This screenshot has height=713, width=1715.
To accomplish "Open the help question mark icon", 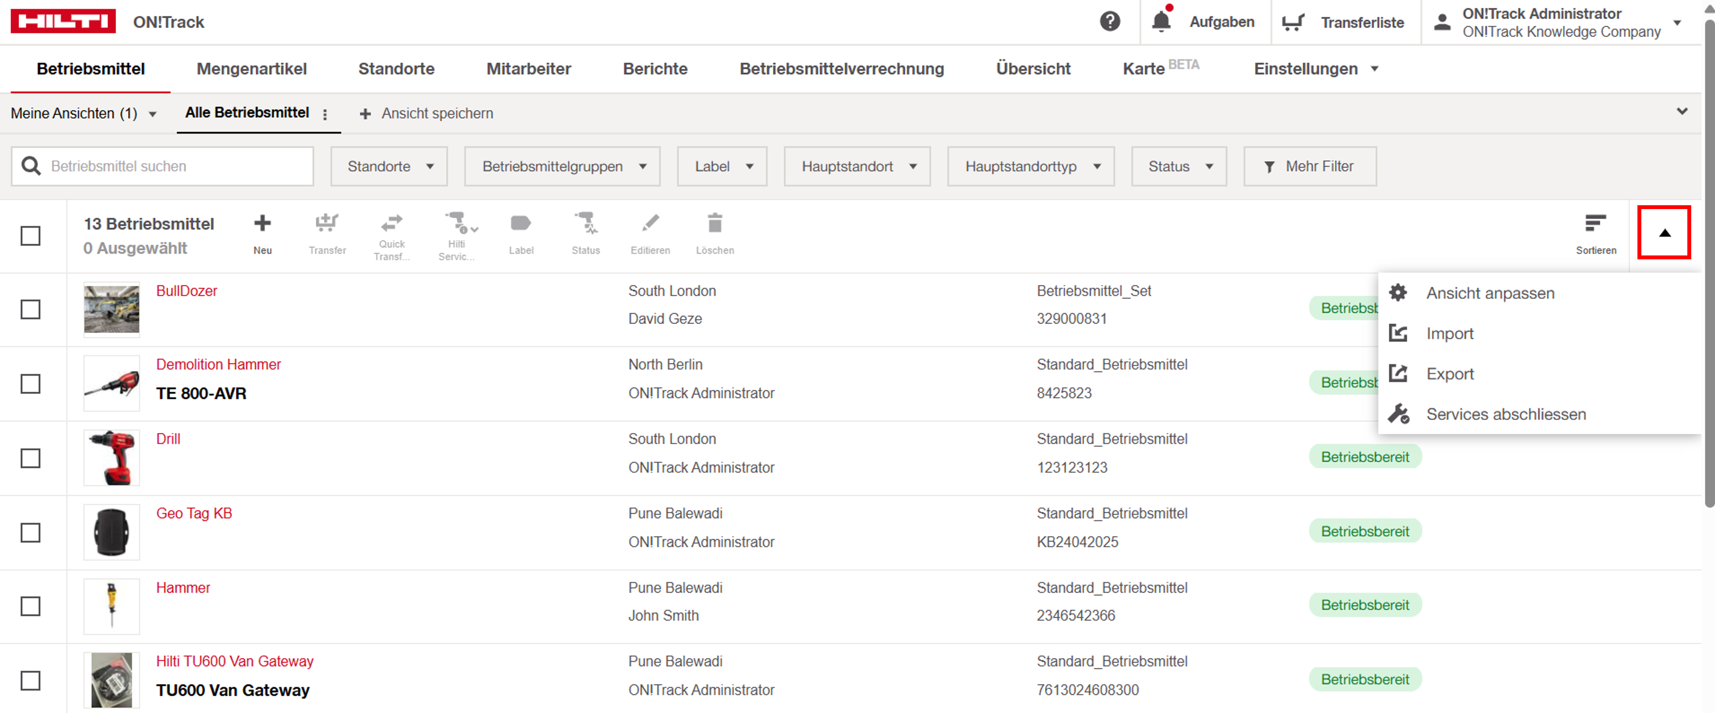I will coord(1109,21).
